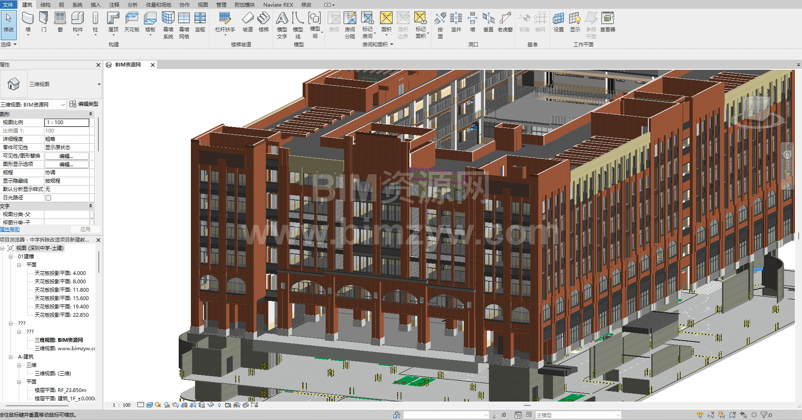Collapse the 图形 properties section

91,114
